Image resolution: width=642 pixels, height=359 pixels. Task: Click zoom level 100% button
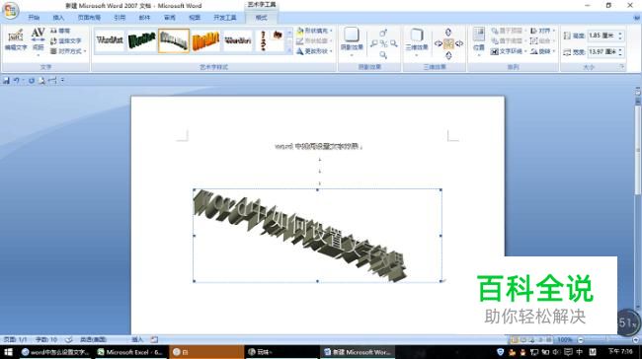coord(565,340)
